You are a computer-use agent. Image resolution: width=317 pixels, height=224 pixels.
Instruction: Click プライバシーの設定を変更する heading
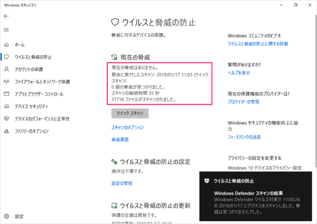point(254,158)
